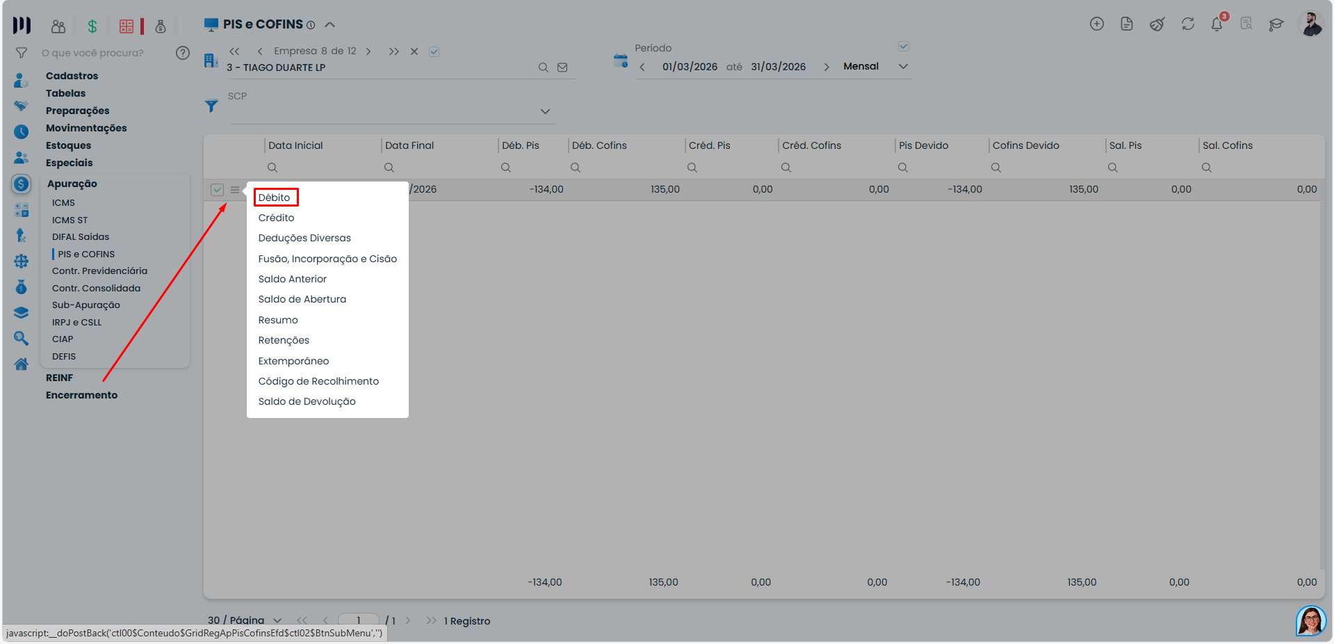This screenshot has height=644, width=1334.
Task: Click the sidebar magnifier search icon
Action: tap(22, 338)
